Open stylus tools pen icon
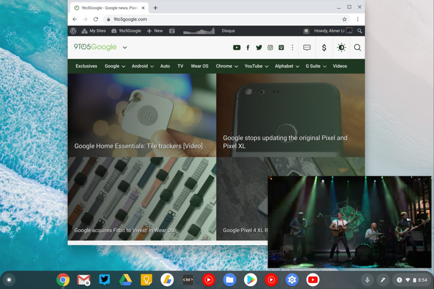 [383, 280]
